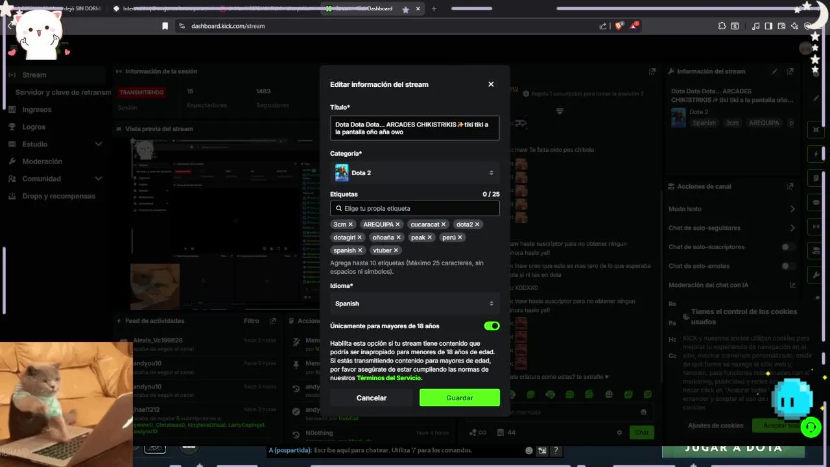Open the Términos del Servicio link
Viewport: 830px width, 467px height.
[388, 377]
